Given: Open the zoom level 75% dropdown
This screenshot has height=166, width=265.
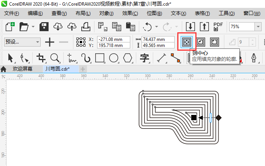Looking at the screenshot, I should (x=258, y=27).
